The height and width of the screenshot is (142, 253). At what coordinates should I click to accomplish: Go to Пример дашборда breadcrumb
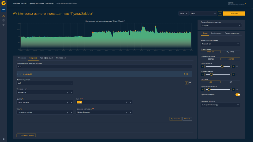point(36,3)
